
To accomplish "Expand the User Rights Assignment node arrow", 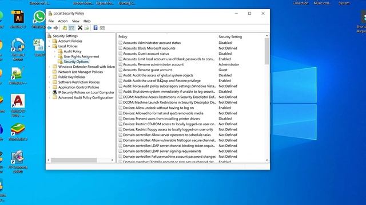I will pyautogui.click(x=55, y=56).
